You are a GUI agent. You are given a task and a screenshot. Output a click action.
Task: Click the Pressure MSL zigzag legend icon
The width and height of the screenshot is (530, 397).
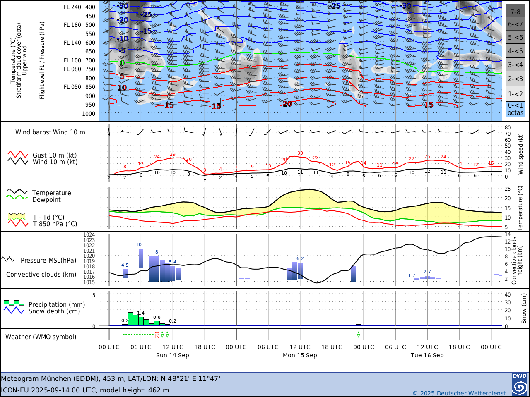pyautogui.click(x=8, y=259)
